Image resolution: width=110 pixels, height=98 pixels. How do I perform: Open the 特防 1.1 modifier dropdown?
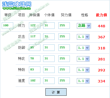[x=83, y=70]
